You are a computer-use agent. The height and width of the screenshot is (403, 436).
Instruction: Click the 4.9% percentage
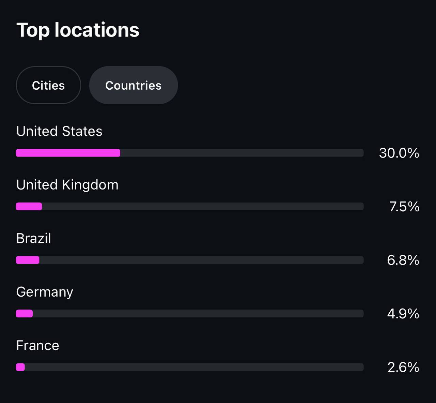(403, 314)
